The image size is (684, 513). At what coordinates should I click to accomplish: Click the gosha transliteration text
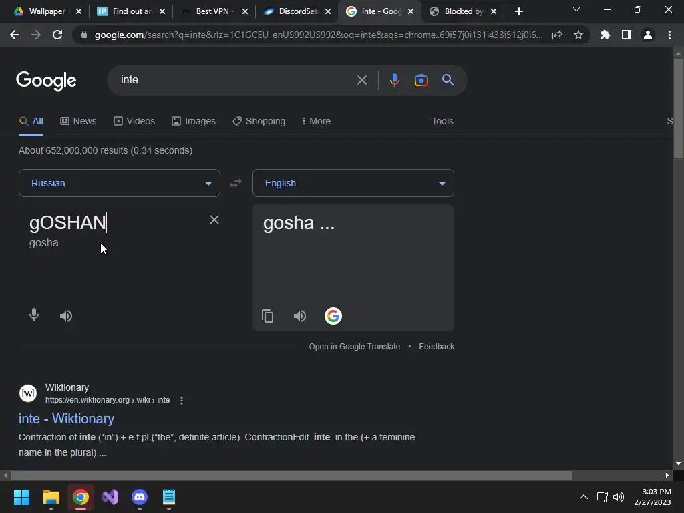(x=43, y=243)
